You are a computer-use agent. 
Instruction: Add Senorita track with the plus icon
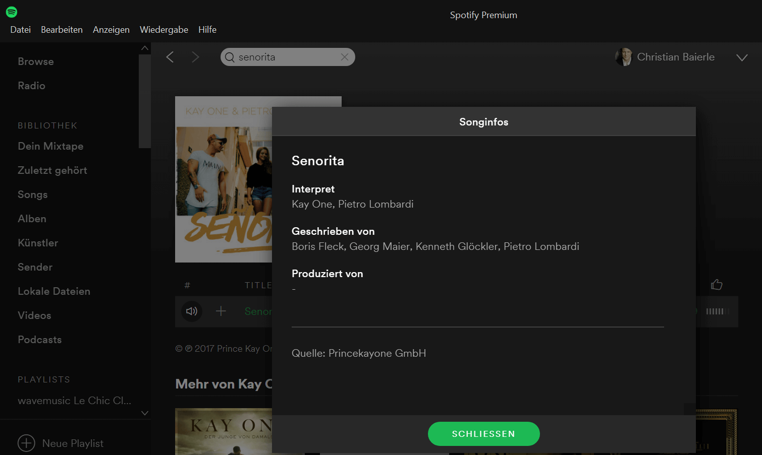point(221,311)
